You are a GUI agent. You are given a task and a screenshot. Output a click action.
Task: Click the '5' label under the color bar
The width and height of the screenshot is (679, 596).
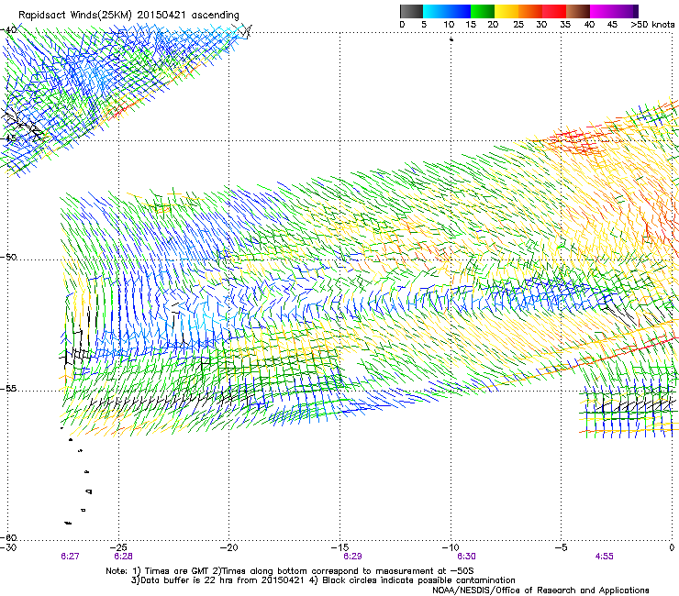click(424, 25)
